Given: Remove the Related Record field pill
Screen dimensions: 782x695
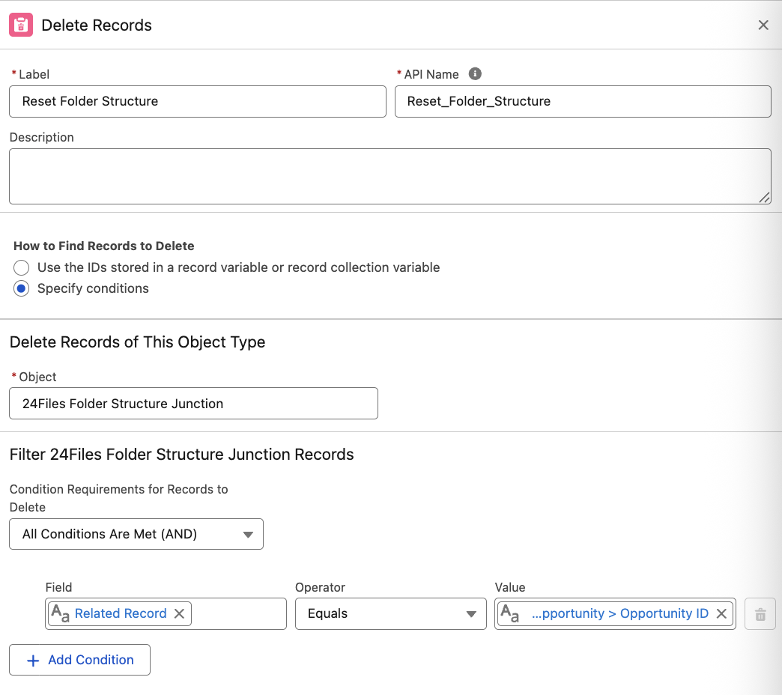Looking at the screenshot, I should pyautogui.click(x=179, y=613).
